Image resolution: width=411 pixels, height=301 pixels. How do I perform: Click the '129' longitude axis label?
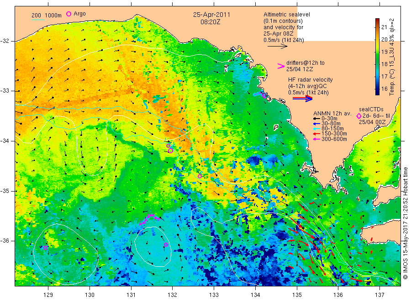[48, 295]
